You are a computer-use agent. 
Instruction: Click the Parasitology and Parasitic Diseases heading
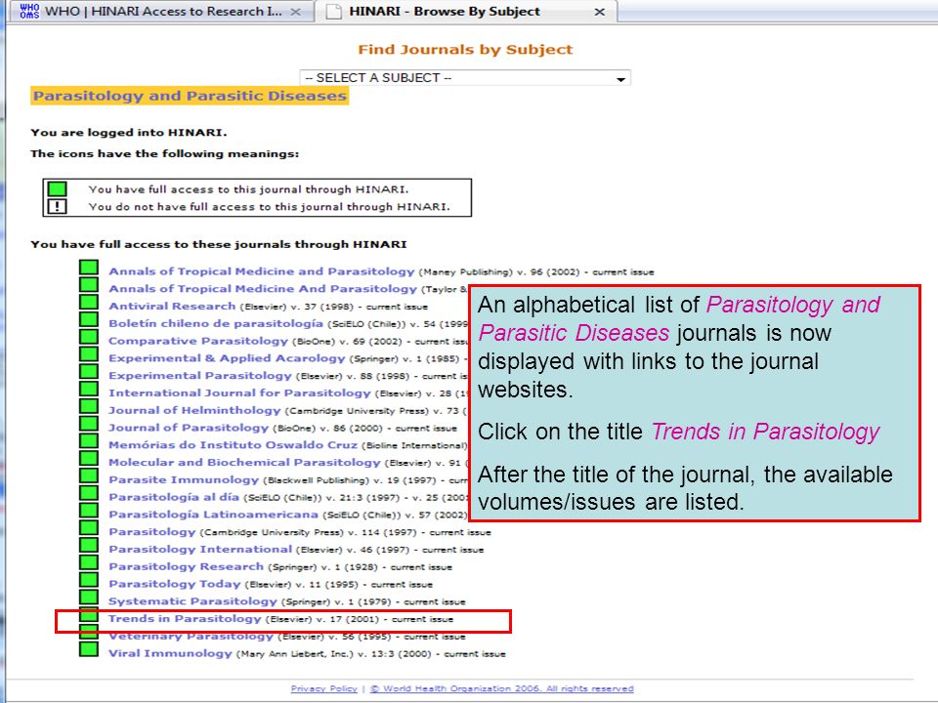[x=190, y=96]
